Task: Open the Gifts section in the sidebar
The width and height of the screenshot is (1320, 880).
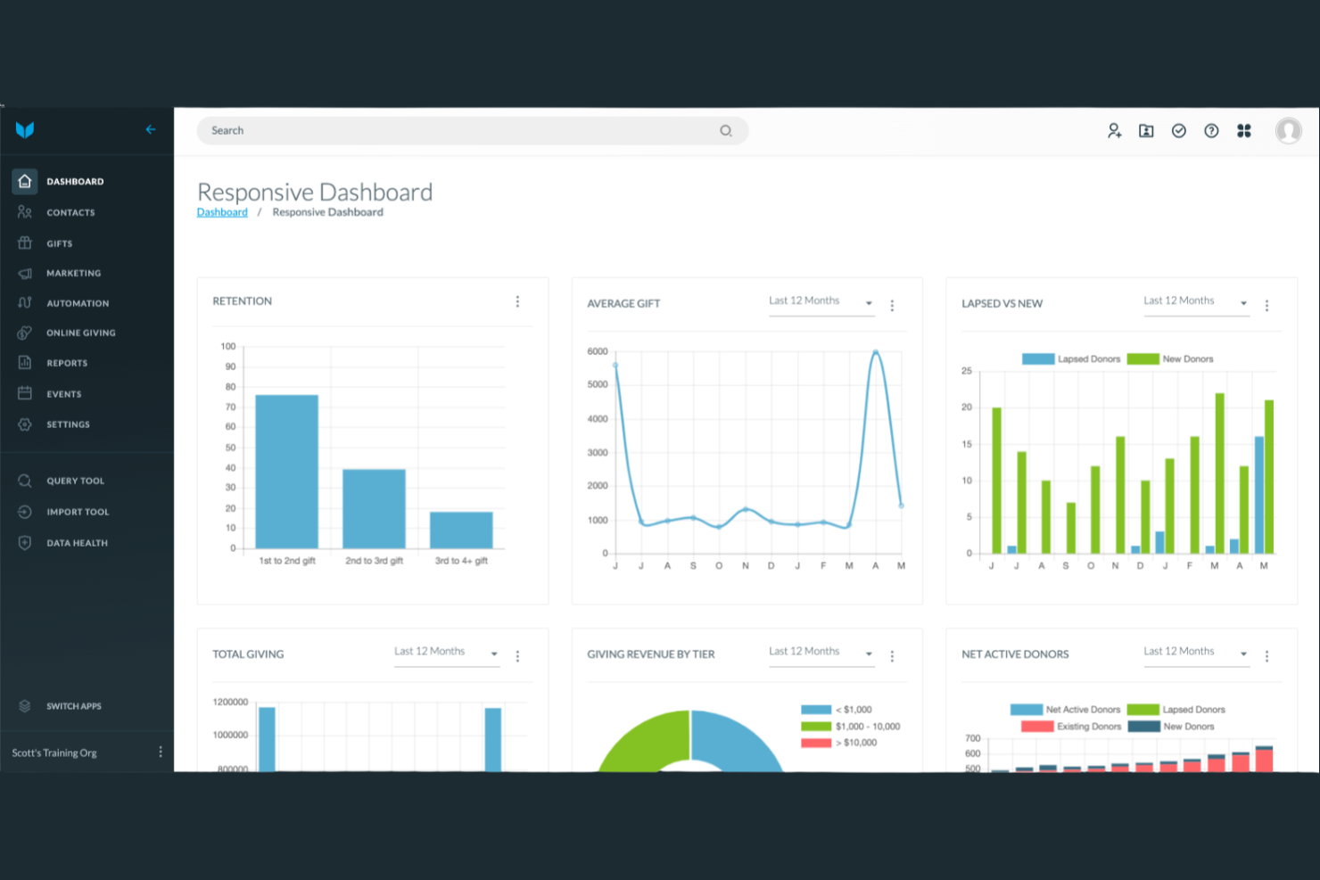Action: (x=59, y=243)
